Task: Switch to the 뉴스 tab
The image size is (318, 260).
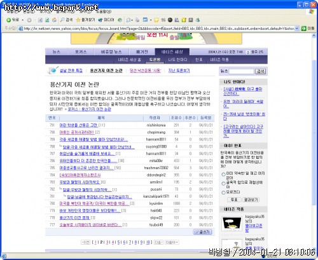Action: [x=57, y=51]
